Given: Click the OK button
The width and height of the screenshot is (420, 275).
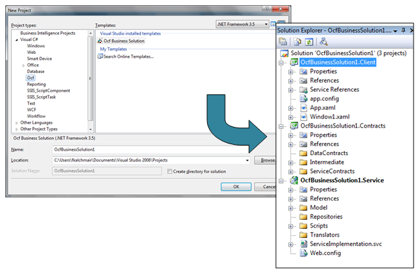Looking at the screenshot, I should click(x=236, y=187).
